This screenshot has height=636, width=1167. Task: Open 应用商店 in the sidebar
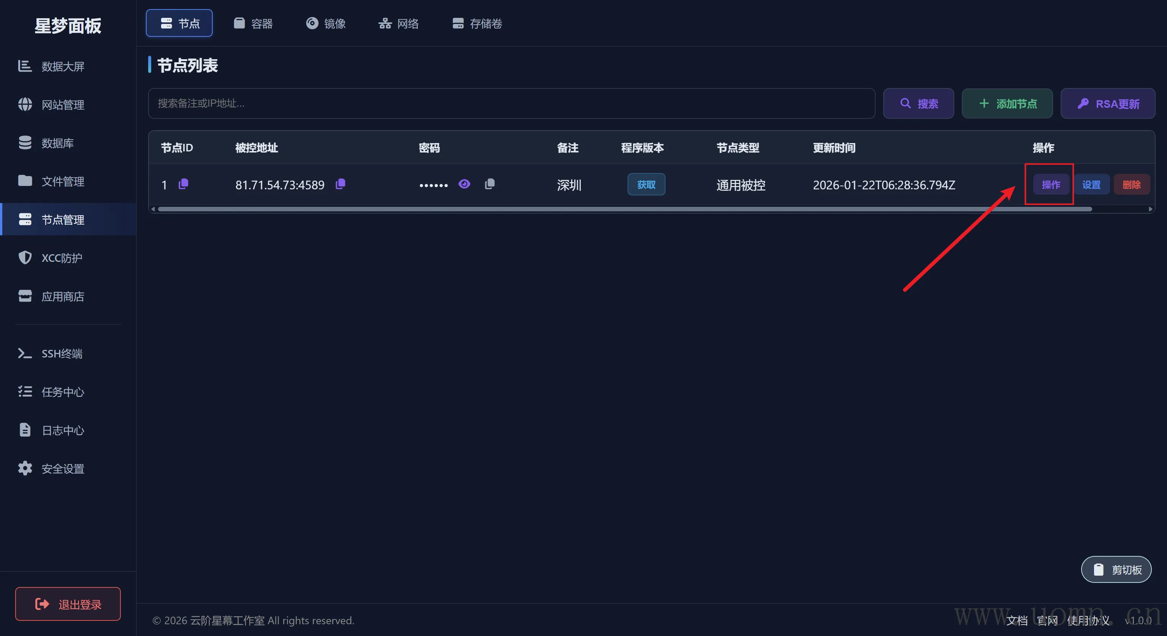63,296
